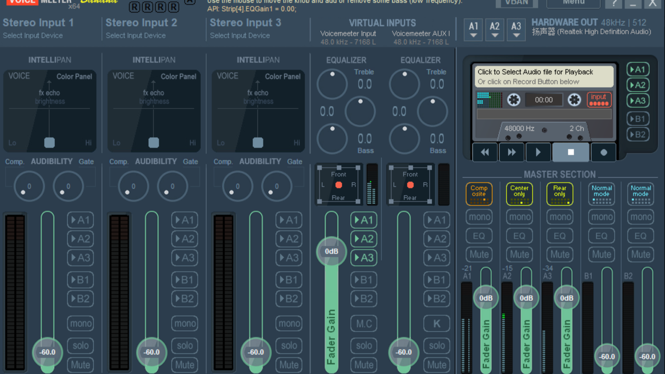Mute the Stereo Input 3 strip
665x374 pixels.
point(289,364)
